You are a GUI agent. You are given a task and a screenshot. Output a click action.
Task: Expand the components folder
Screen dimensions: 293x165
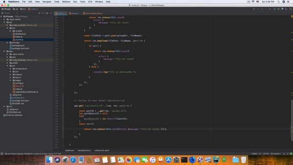[10, 69]
